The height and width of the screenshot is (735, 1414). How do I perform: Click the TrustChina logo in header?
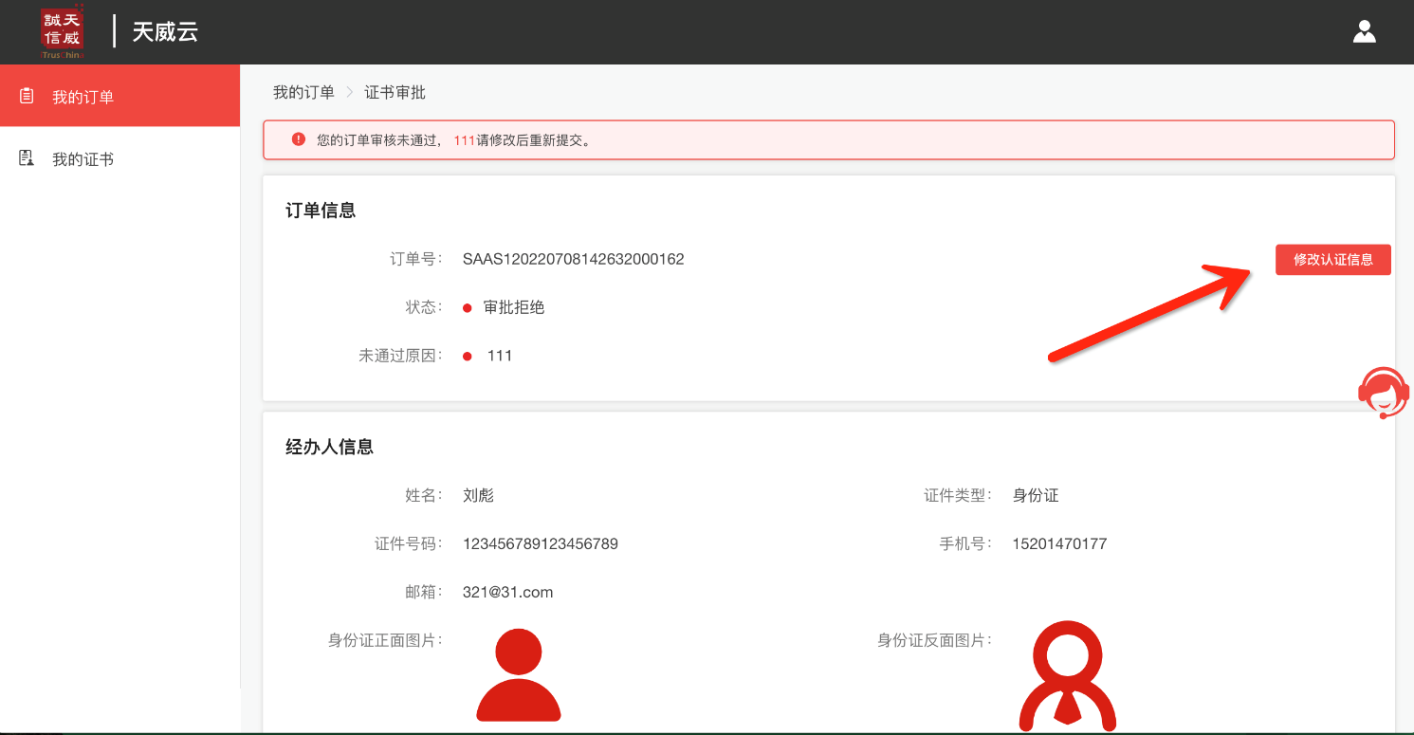(x=63, y=31)
